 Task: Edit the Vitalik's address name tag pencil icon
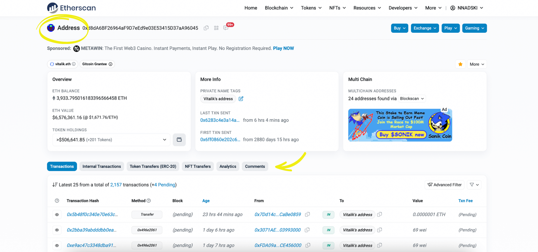click(x=241, y=99)
